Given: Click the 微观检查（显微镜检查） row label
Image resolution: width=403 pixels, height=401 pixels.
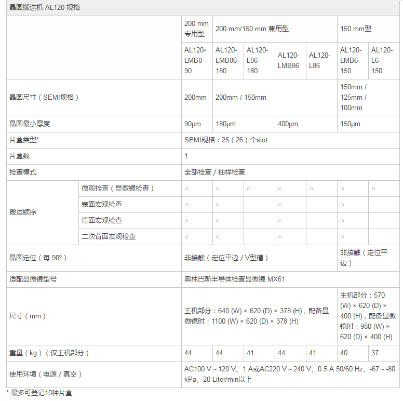Looking at the screenshot, I should pos(118,188).
